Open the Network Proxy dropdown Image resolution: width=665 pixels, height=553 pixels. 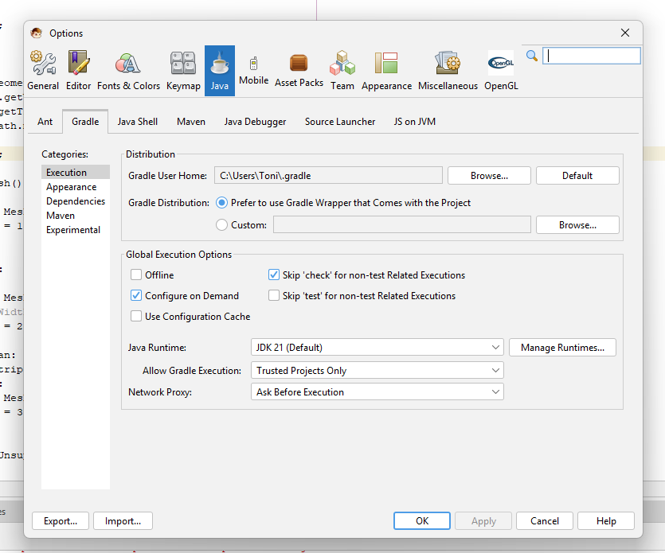coord(377,392)
